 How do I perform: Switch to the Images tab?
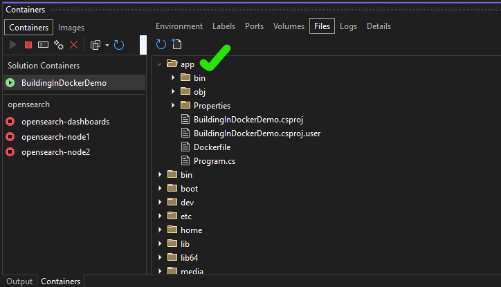tap(71, 28)
